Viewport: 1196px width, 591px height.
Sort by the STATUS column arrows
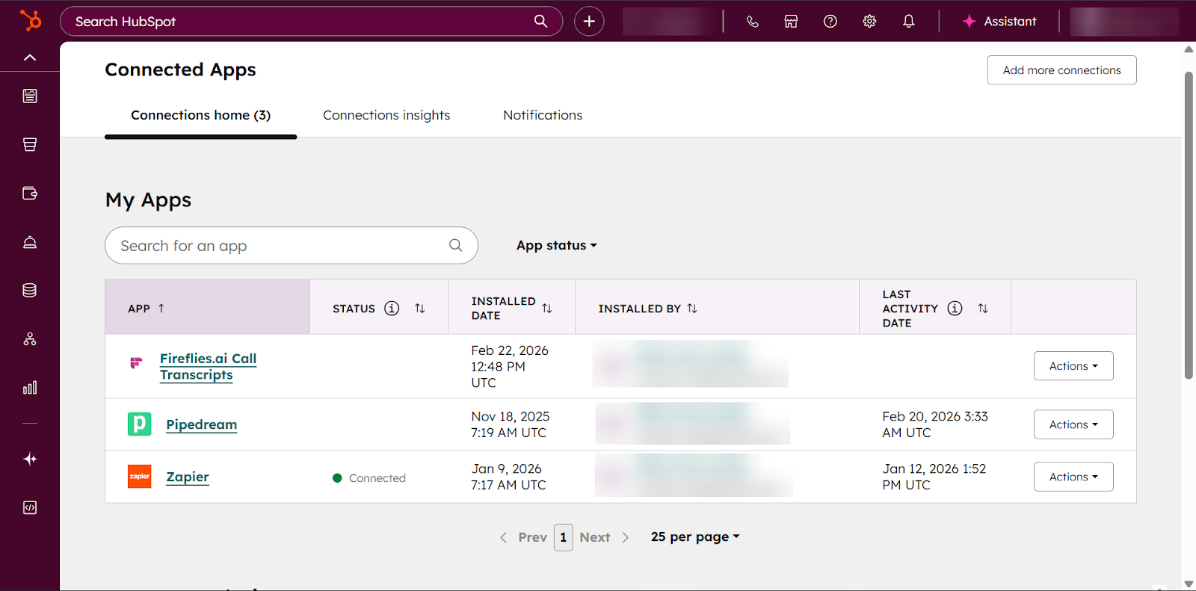(x=420, y=308)
